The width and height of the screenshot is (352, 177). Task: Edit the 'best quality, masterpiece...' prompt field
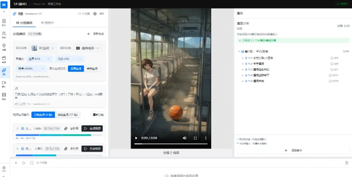(x=59, y=77)
